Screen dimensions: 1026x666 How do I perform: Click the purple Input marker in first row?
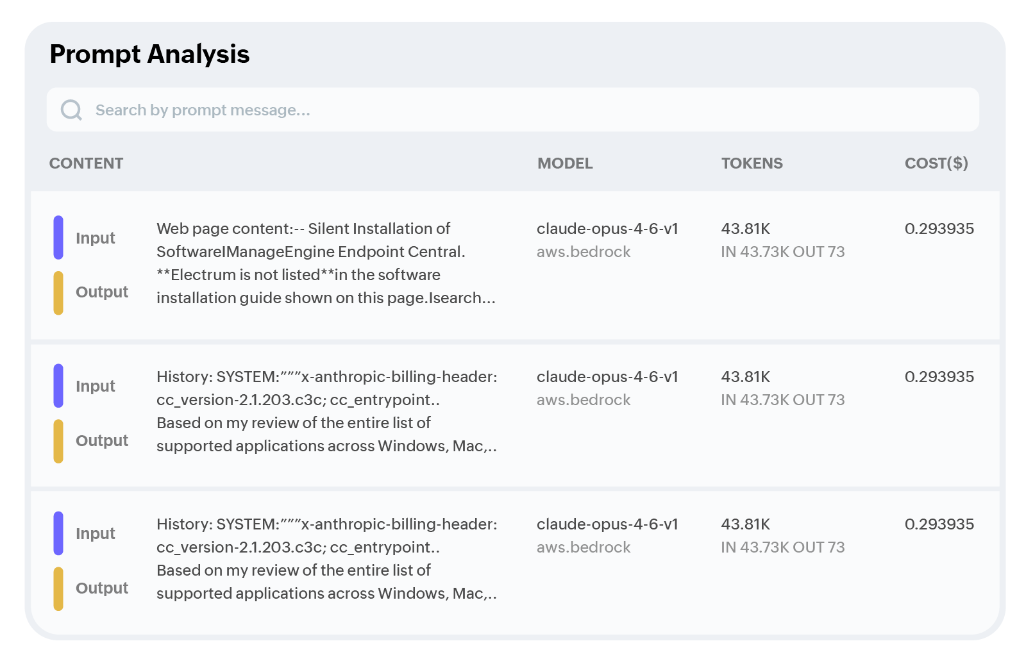(x=58, y=238)
